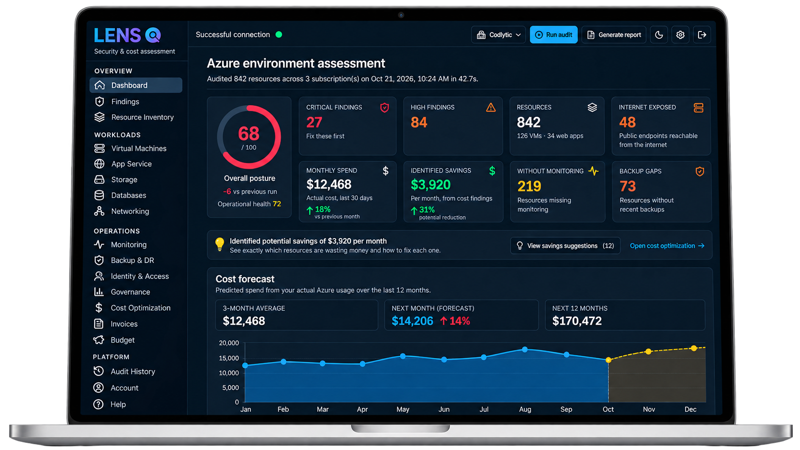Click App Service globe icon
800x450 pixels.
[100, 164]
